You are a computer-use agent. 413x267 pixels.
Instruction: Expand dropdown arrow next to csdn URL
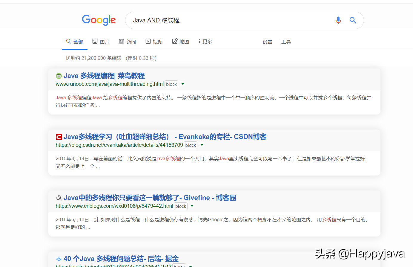coord(202,145)
